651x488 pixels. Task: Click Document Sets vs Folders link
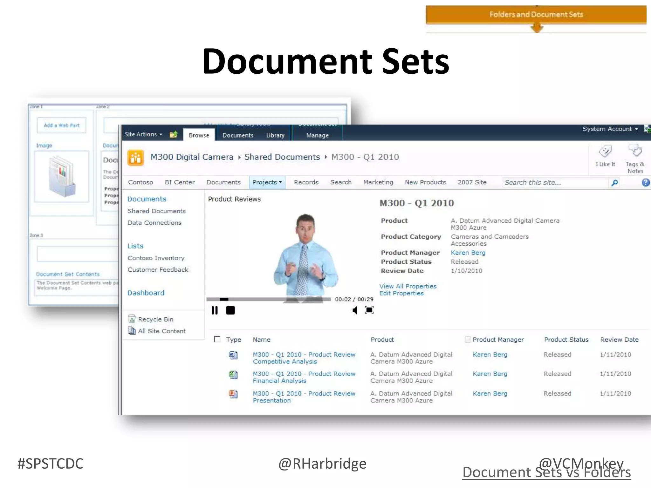click(546, 472)
